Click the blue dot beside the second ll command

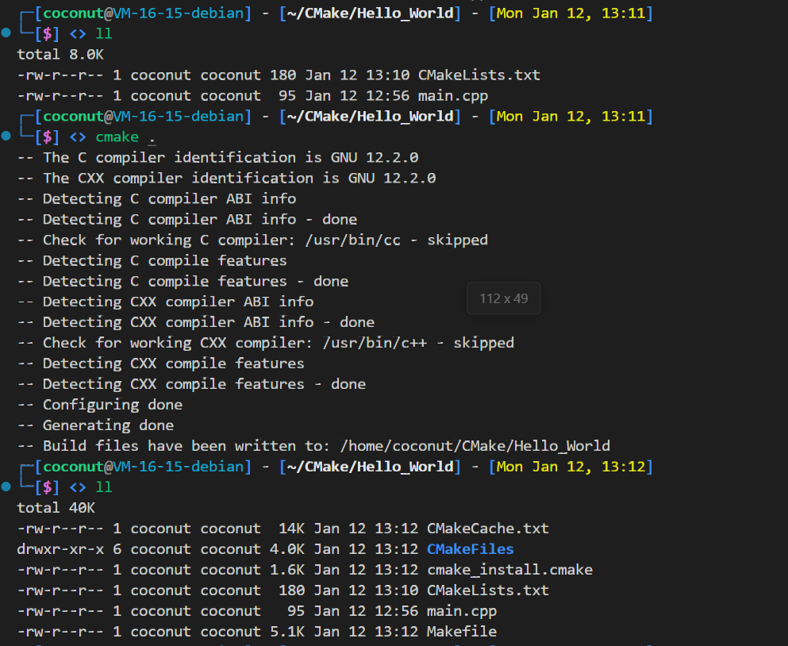[x=6, y=486]
